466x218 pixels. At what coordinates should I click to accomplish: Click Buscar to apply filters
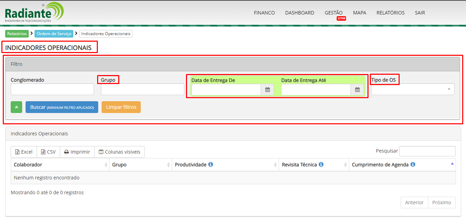click(62, 107)
